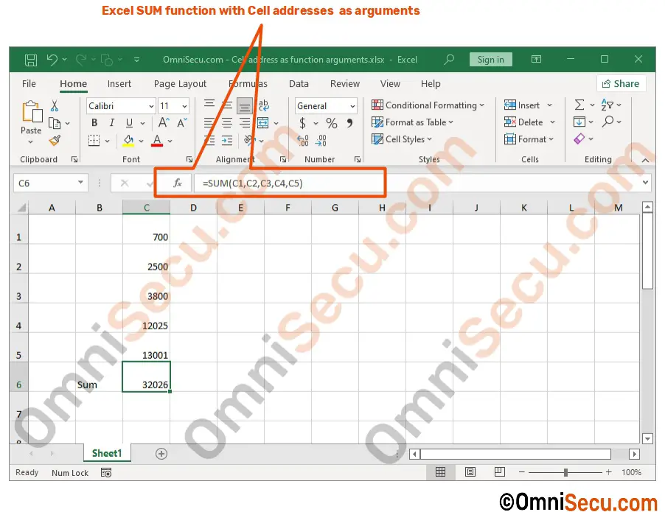
Task: Open the title bar search magnifier
Action: pos(449,60)
